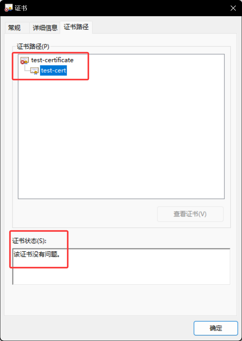Image resolution: width=242 pixels, height=341 pixels.
Task: Select the test-certificate root entry
Action: coord(52,60)
